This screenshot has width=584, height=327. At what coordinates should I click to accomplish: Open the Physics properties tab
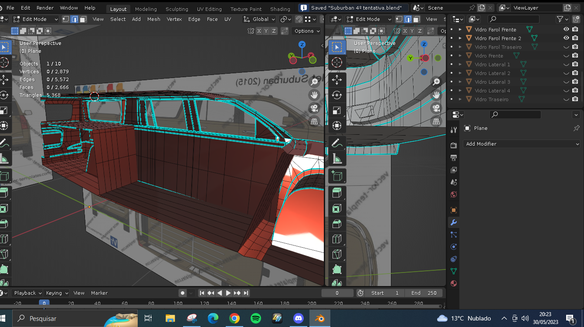[453, 247]
